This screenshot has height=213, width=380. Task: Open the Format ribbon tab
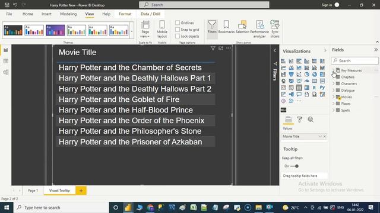[x=125, y=14]
